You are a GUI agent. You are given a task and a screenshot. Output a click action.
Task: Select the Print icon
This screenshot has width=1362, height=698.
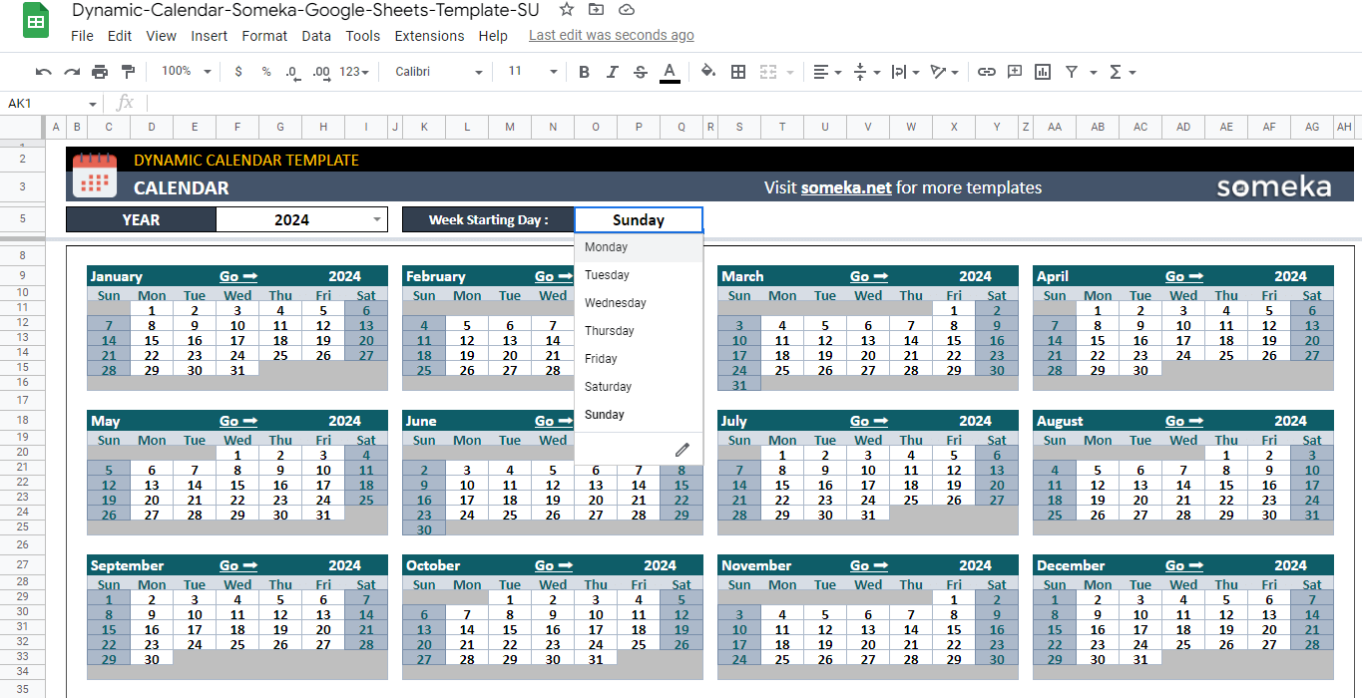tap(99, 71)
